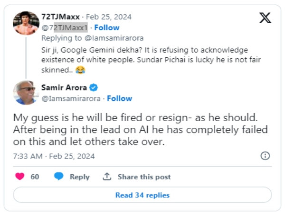Click the 60 likes count
Viewport: 285px width, 213px height.
(x=35, y=177)
